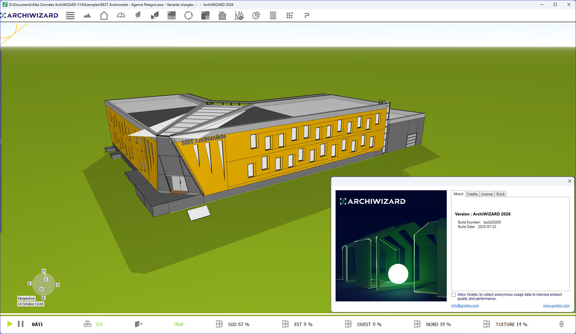This screenshot has height=334, width=576.
Task: Click the 14 Octobre 13:00 date label
Action: coord(31,304)
